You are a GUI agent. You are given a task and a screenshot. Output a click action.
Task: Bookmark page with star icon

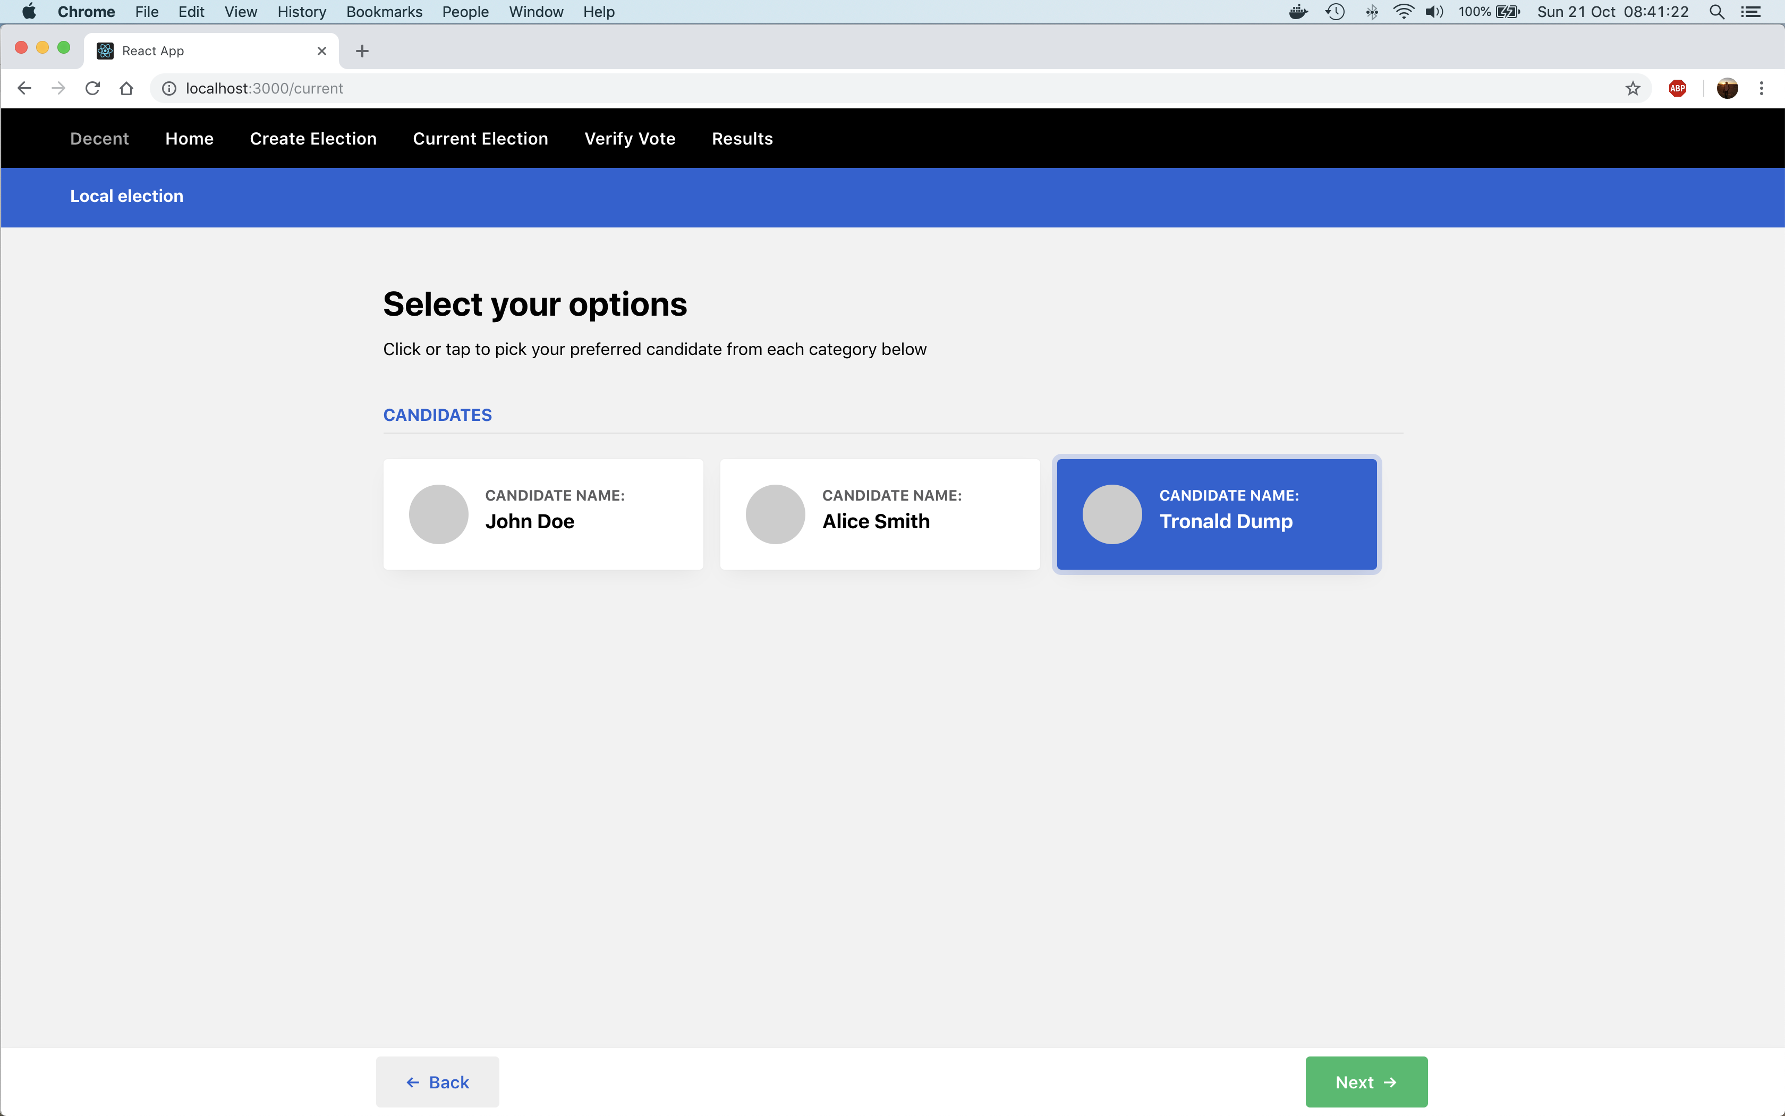(1633, 89)
